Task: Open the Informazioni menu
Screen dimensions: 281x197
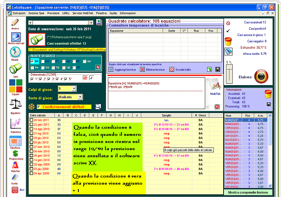Action: pyautogui.click(x=128, y=13)
